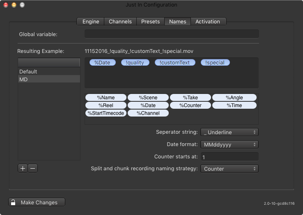Click the Names tab

point(178,21)
